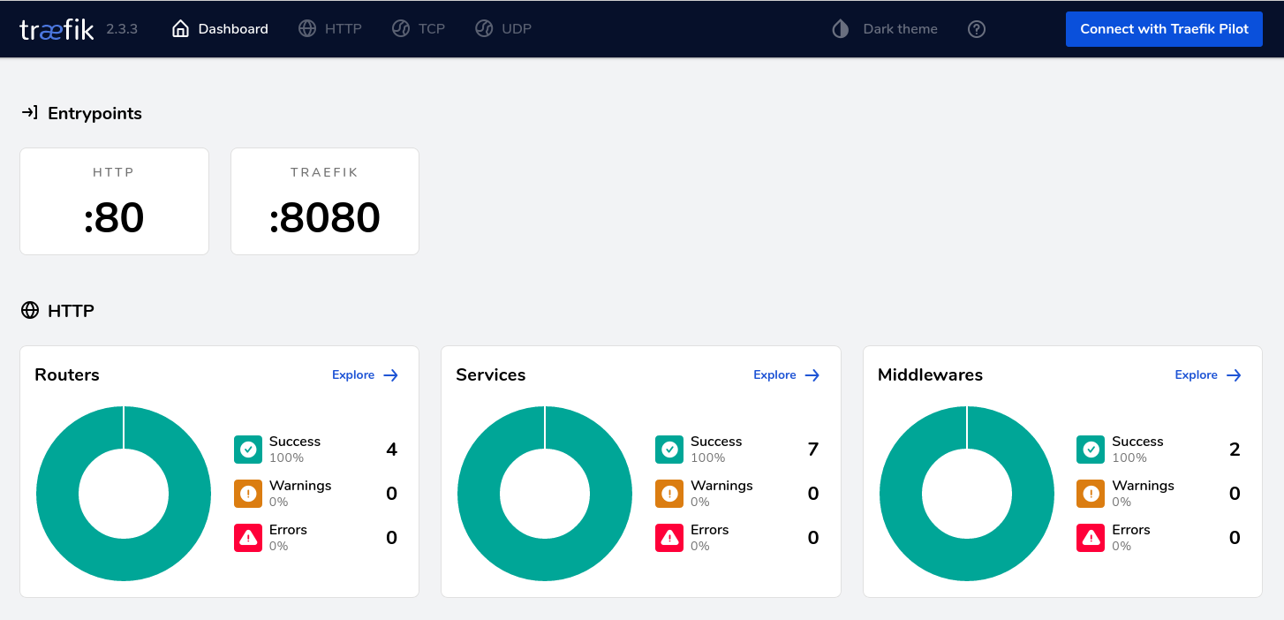1284x620 pixels.
Task: Click the Services card title
Action: [x=491, y=374]
